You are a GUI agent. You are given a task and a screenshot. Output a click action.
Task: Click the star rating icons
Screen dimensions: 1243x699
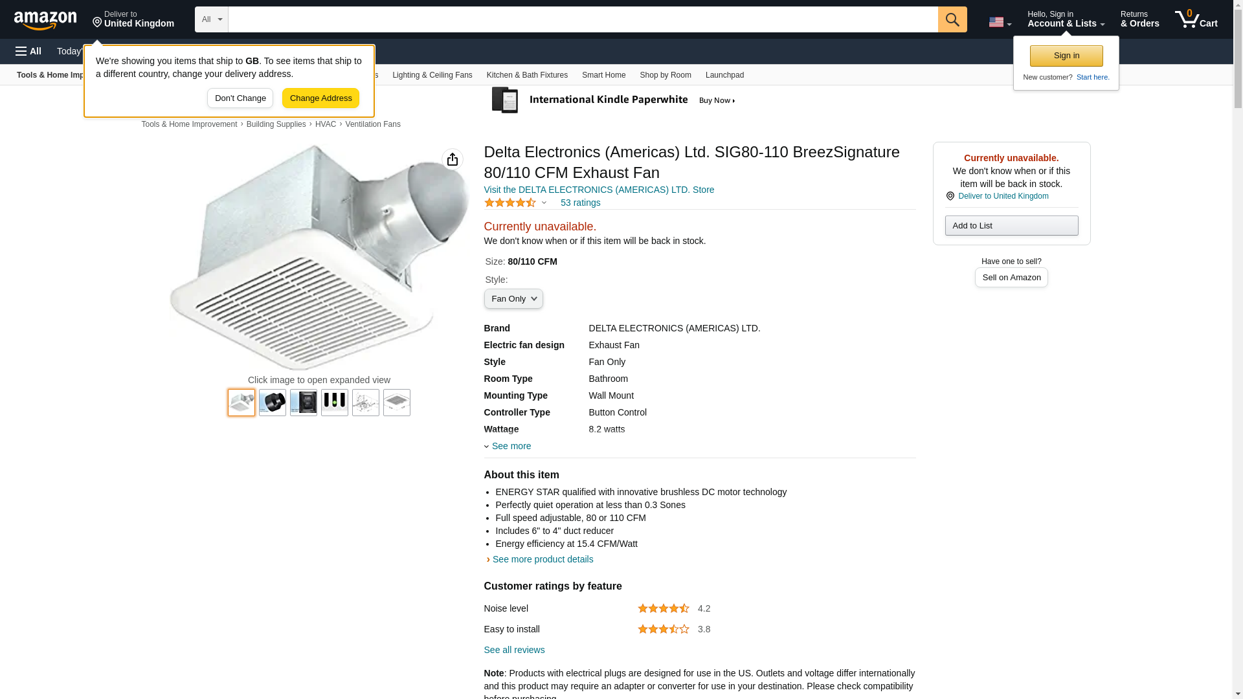pyautogui.click(x=510, y=203)
